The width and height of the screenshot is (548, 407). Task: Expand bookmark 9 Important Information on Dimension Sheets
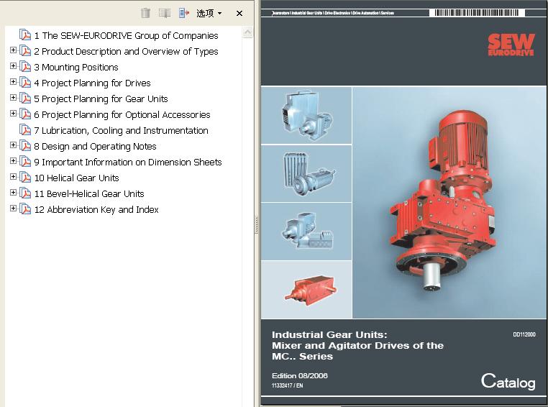point(13,160)
